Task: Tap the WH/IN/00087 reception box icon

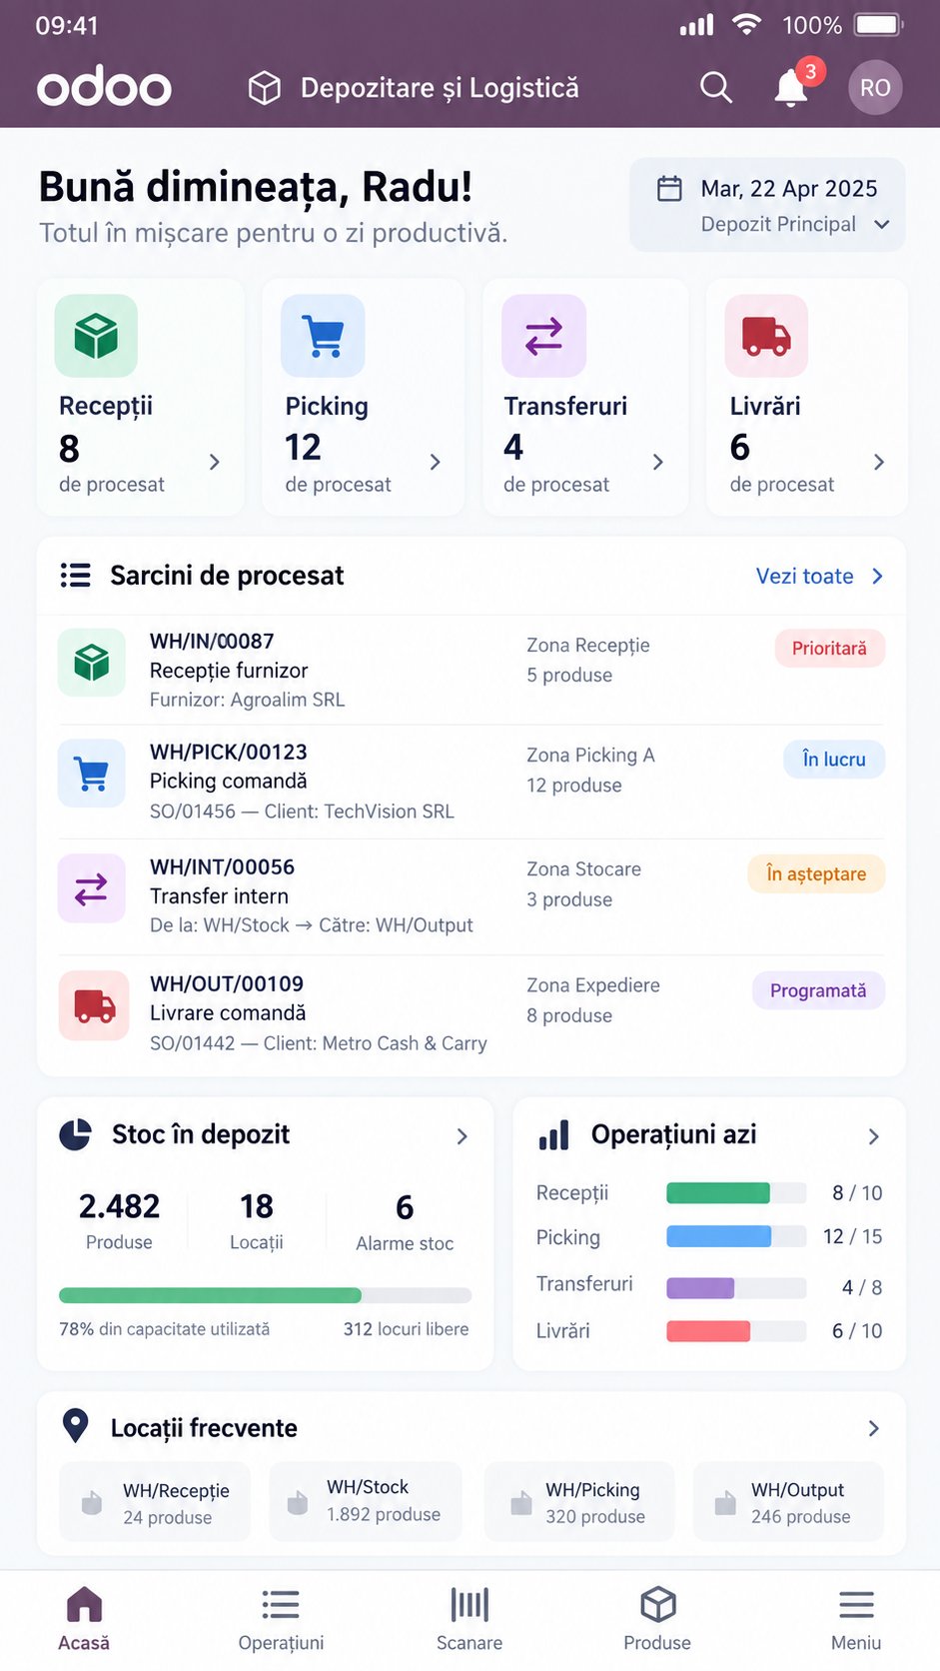Action: [92, 662]
